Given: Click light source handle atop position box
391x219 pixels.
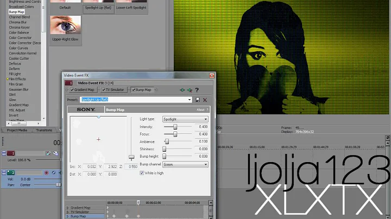Looking at the screenshot, I should pos(99,117).
